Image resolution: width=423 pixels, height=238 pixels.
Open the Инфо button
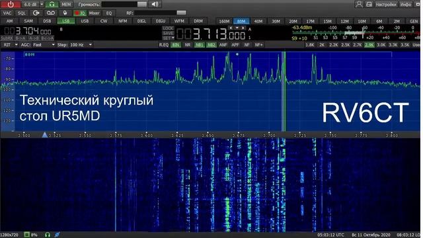[x=405, y=5]
